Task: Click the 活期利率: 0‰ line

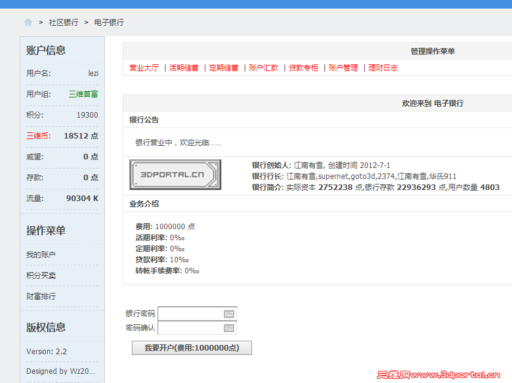Action: pos(160,238)
